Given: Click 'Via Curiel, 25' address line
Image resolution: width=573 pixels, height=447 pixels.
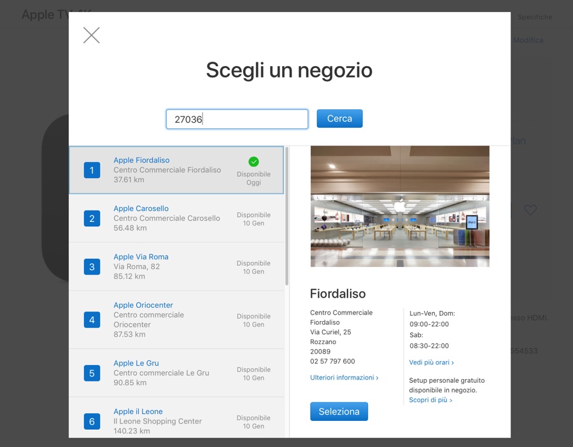Looking at the screenshot, I should [330, 332].
